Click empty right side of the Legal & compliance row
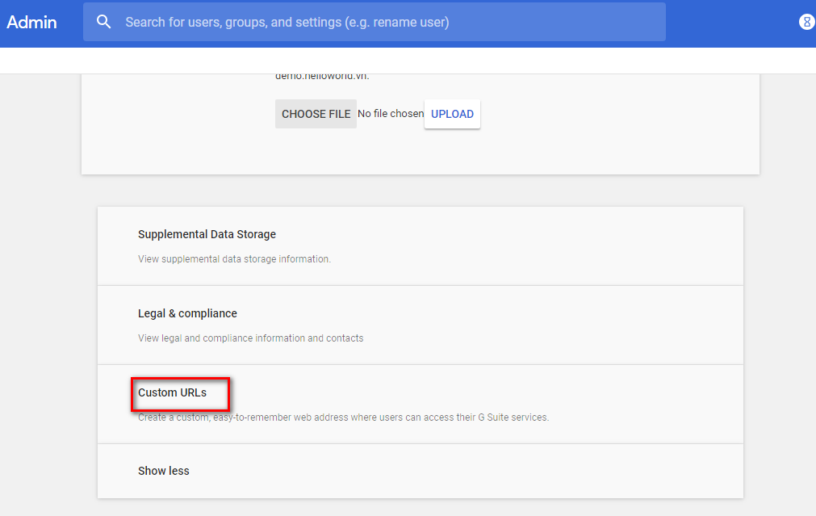The width and height of the screenshot is (816, 516). coord(646,325)
